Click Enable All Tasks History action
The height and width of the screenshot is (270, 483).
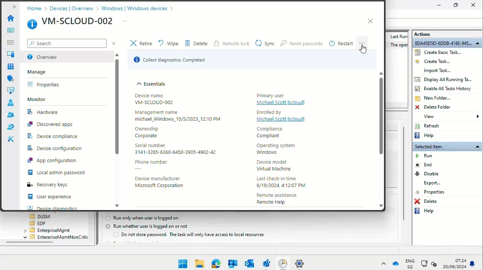(x=447, y=89)
